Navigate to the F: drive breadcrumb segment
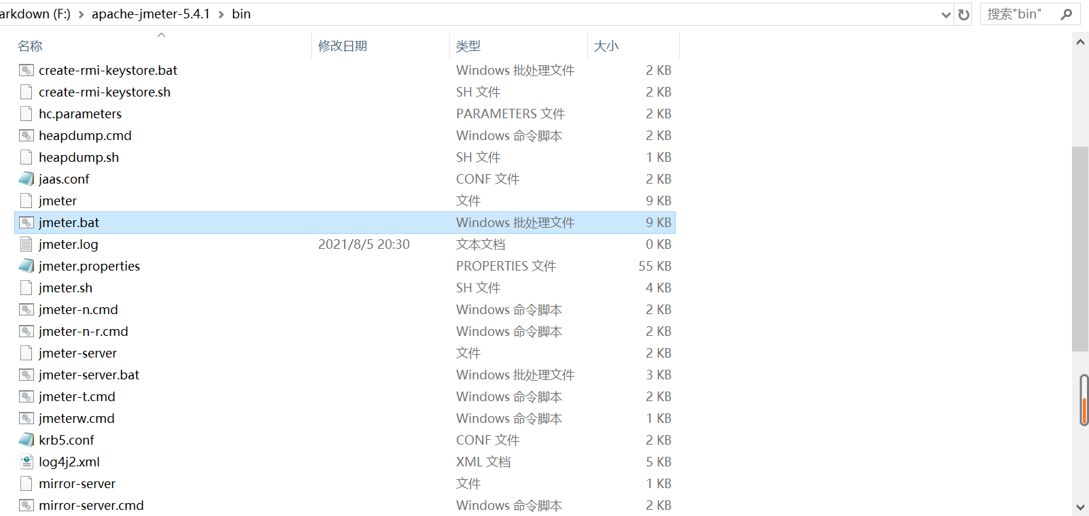 [x=35, y=14]
